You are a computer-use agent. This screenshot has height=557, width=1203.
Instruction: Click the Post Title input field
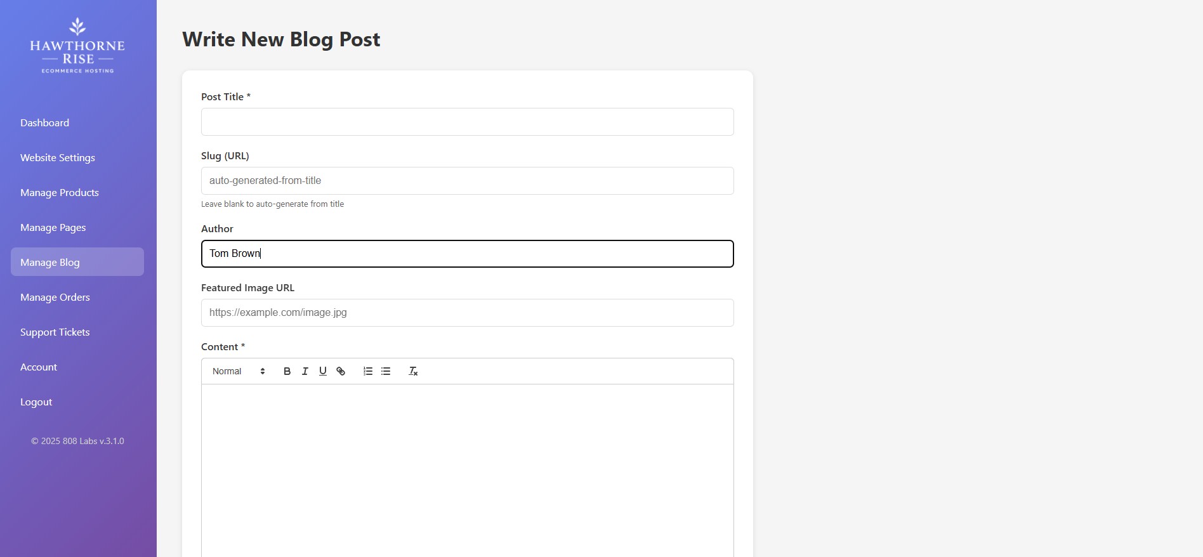pos(467,122)
